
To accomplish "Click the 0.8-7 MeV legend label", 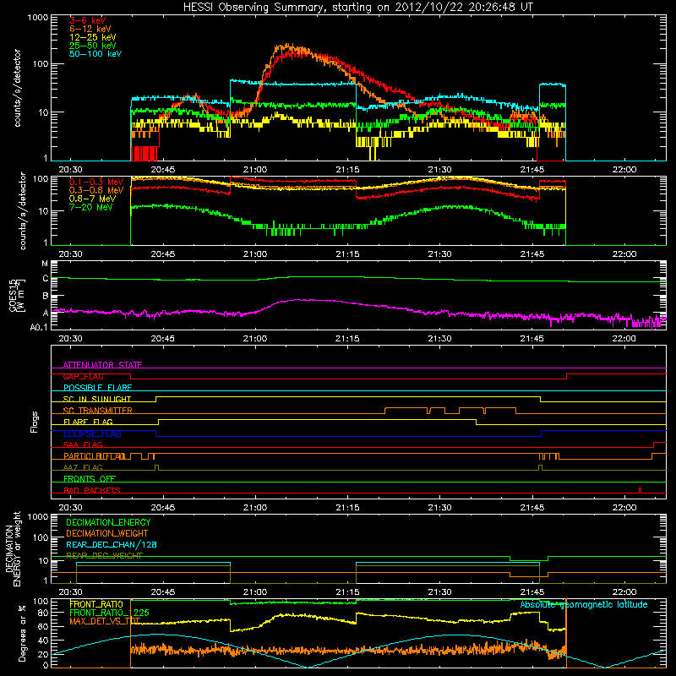I will point(92,199).
